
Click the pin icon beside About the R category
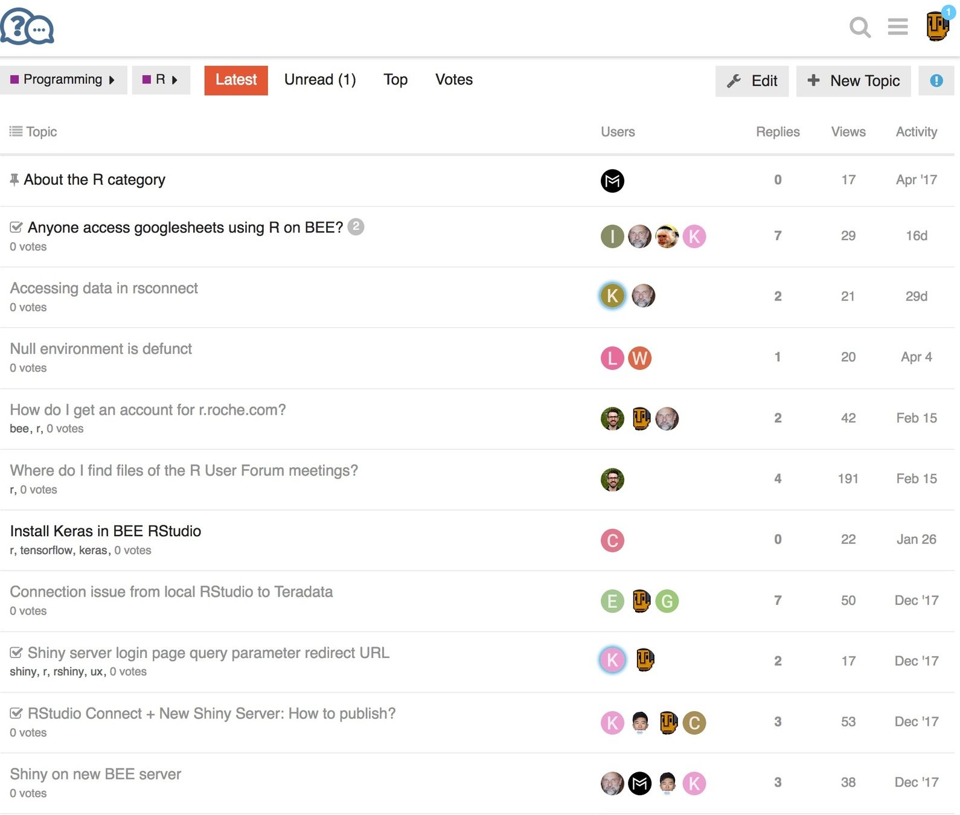coord(14,180)
